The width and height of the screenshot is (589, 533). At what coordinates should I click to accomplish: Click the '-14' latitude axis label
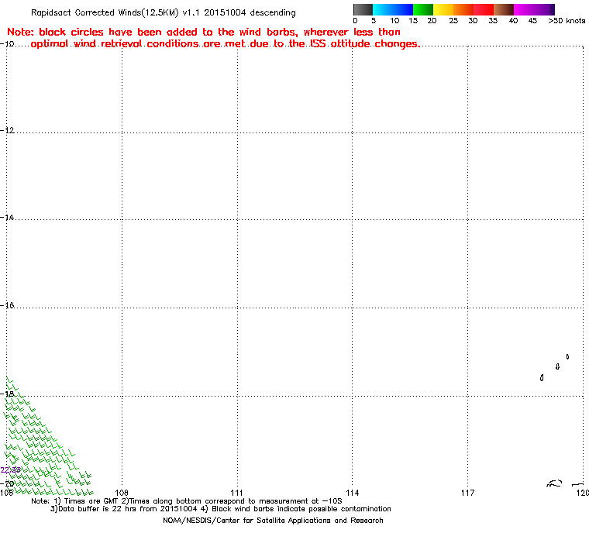pos(8,218)
